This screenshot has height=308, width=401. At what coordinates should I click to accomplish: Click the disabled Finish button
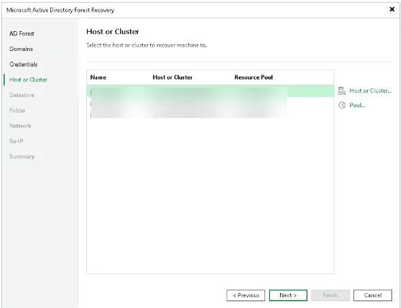[x=330, y=295]
